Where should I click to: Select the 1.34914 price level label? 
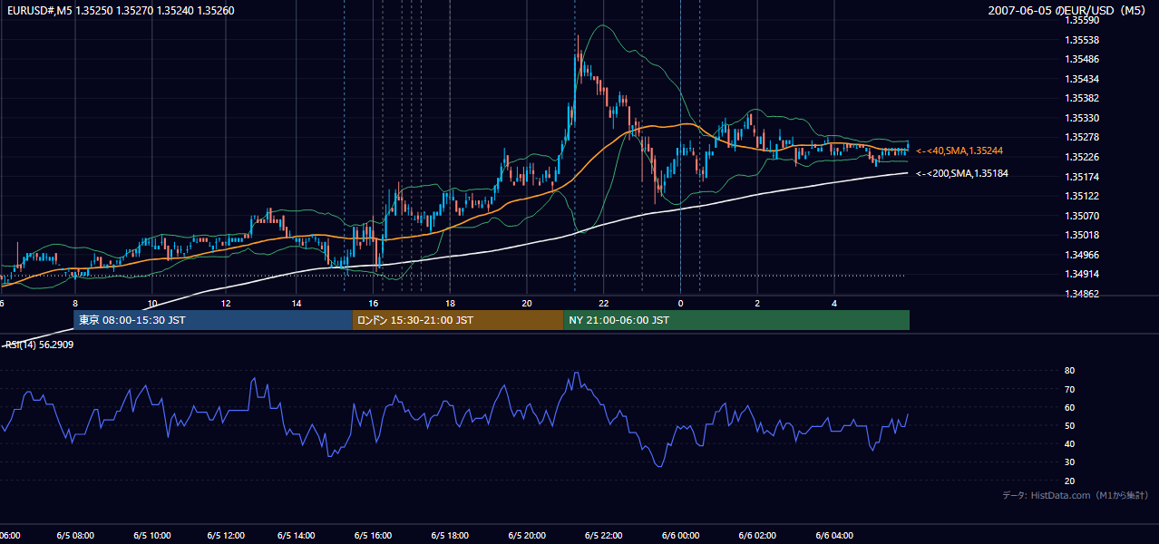pyautogui.click(x=1083, y=274)
